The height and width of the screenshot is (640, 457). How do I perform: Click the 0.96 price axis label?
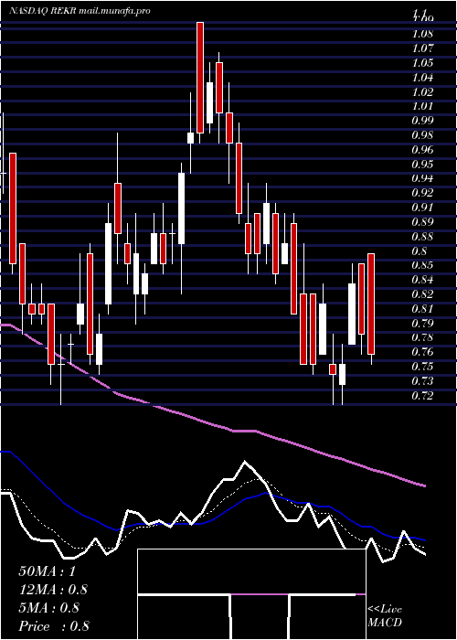[x=422, y=149]
